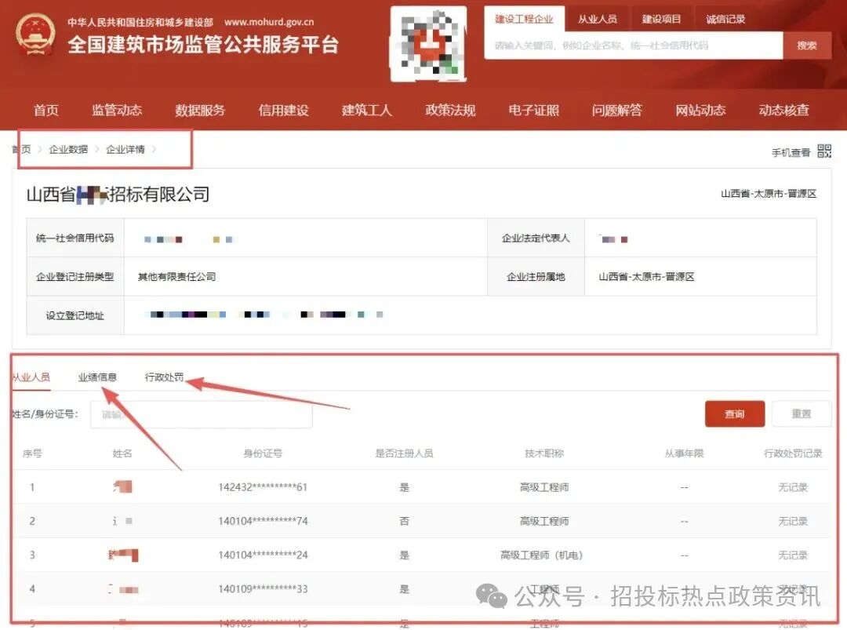Go to 首页 in main navigation
Image resolution: width=847 pixels, height=630 pixels.
click(46, 110)
